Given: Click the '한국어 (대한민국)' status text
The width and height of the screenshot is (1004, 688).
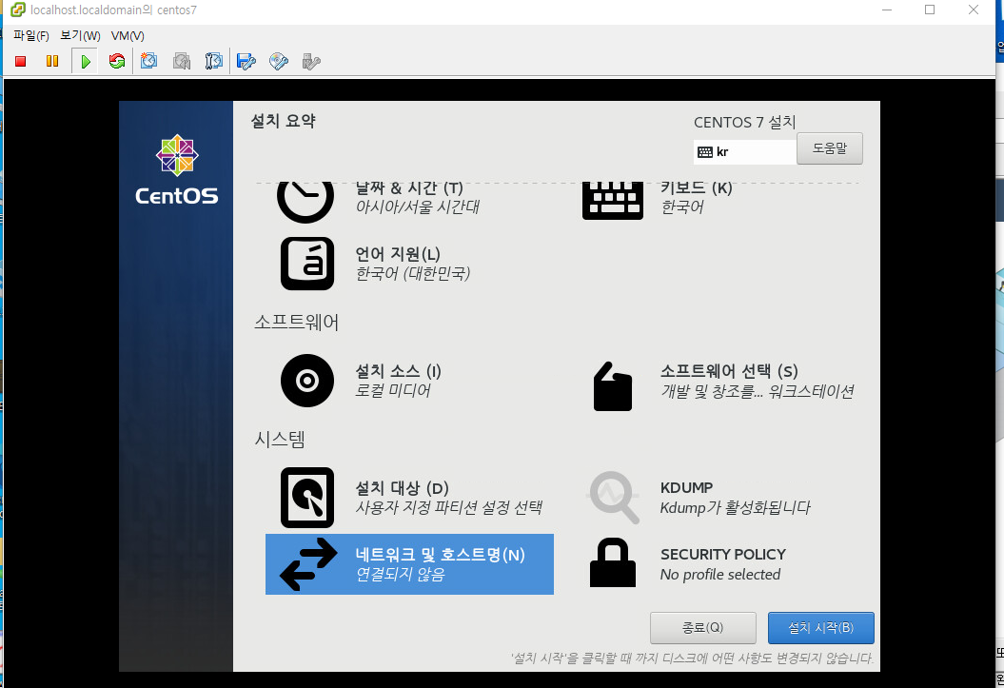Looking at the screenshot, I should point(413,274).
